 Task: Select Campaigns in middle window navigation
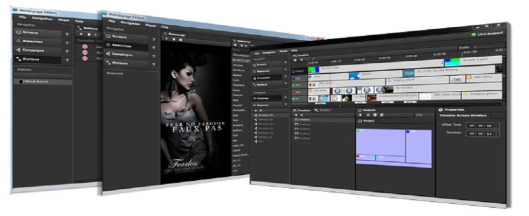[127, 55]
